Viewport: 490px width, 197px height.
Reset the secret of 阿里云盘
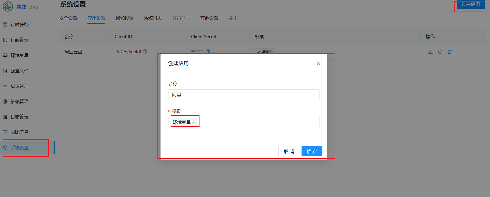pyautogui.click(x=440, y=52)
